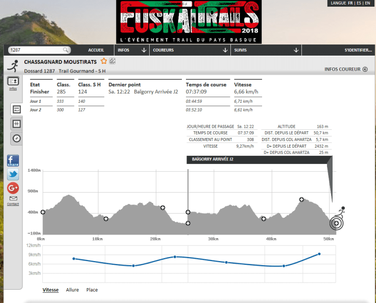
Task: Switch chart to Place tab
Action: click(x=92, y=290)
